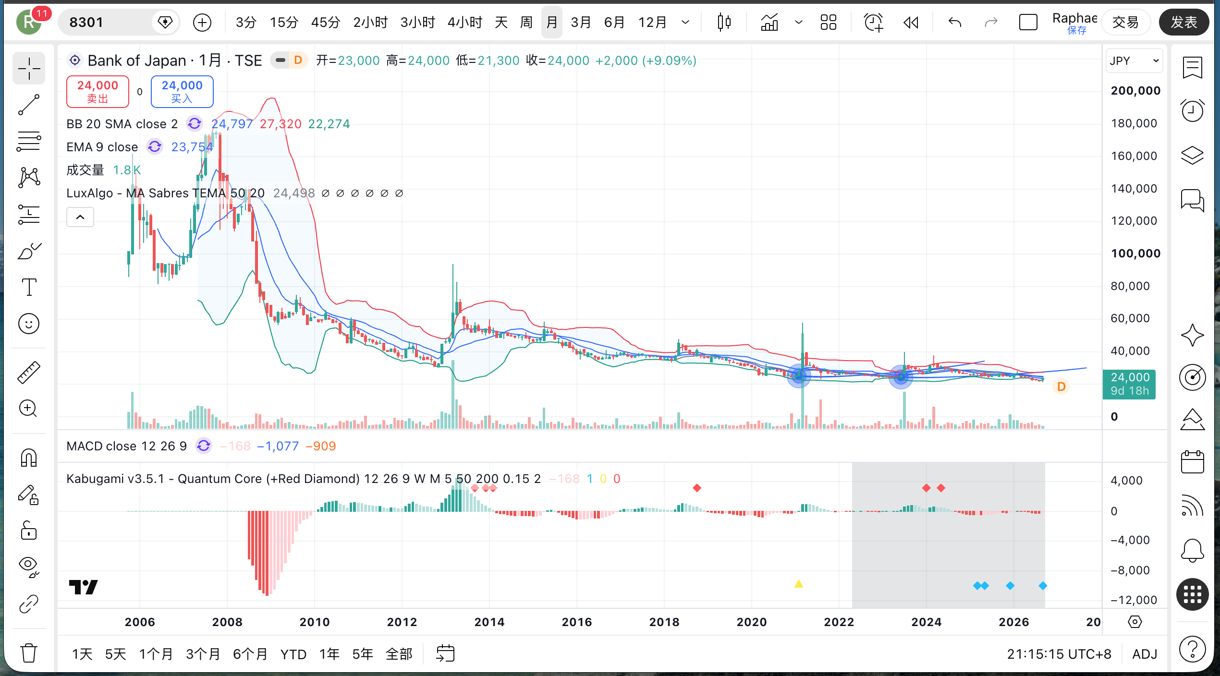Switch to the 4小时 timeframe
This screenshot has height=676, width=1220.
pyautogui.click(x=464, y=22)
